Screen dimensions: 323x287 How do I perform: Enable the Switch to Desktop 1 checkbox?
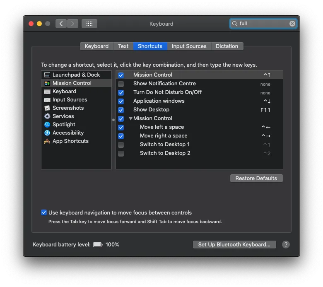(121, 145)
